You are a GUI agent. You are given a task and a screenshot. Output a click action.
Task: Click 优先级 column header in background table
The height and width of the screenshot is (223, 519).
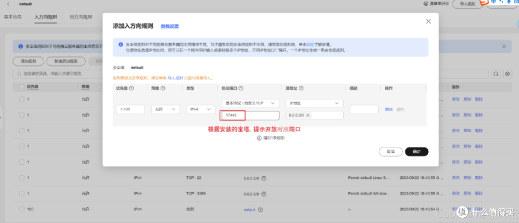click(33, 87)
